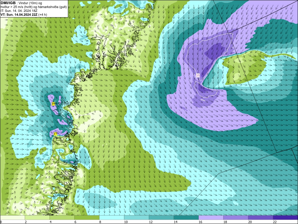298x224 pixels.
Task: Select the 6–8 m/s olive green legend swatch
Action: 87,217
